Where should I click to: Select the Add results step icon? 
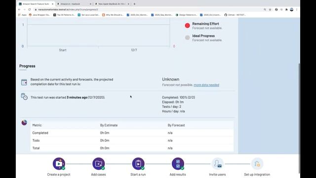click(x=178, y=164)
